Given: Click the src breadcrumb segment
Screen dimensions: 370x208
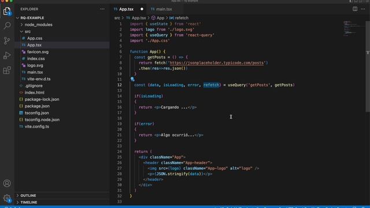Looking at the screenshot, I should click(117, 18).
